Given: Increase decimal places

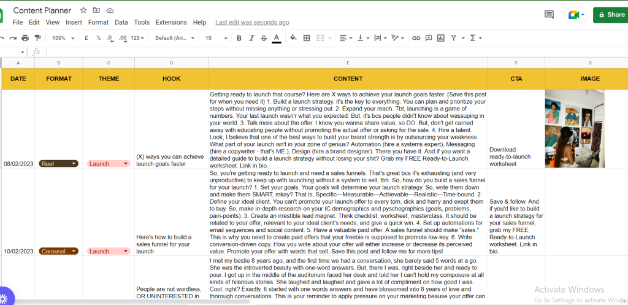Looking at the screenshot, I should [x=123, y=38].
